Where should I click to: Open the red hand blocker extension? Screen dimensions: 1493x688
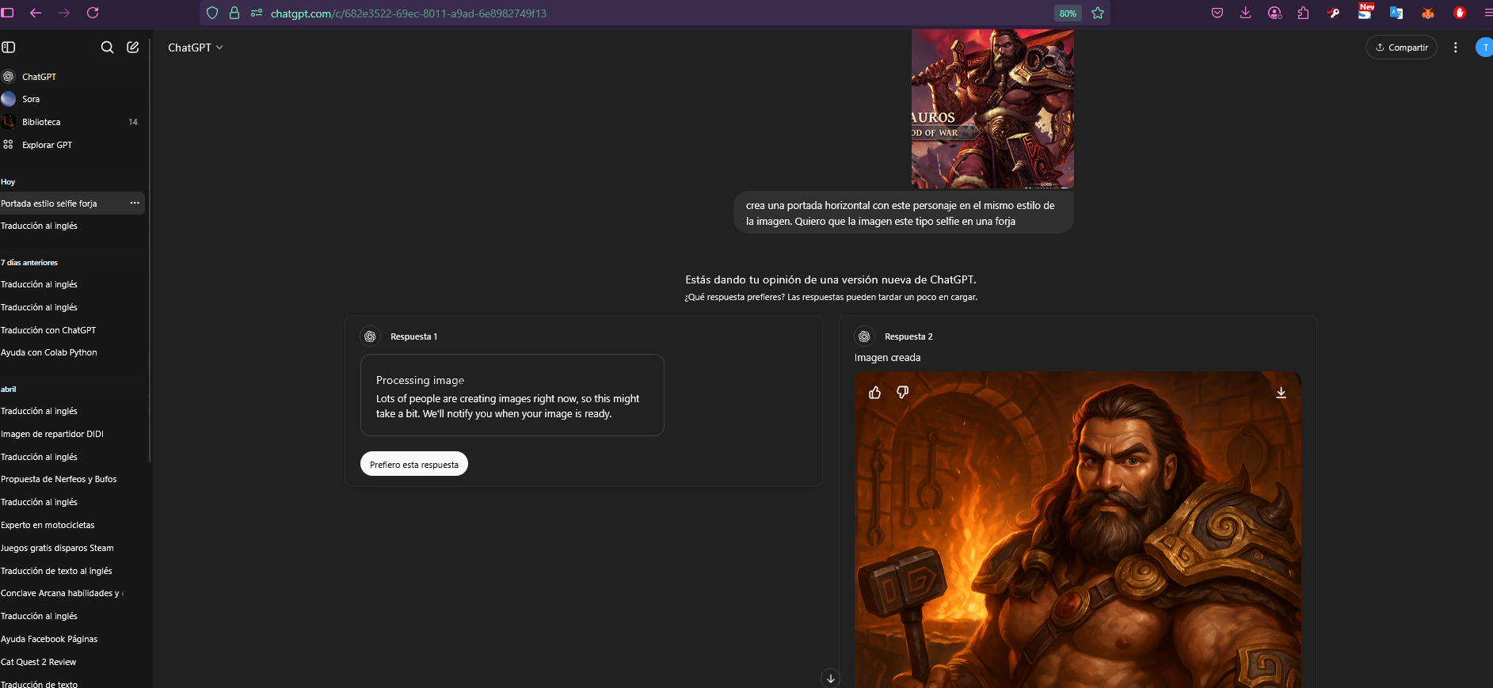click(1460, 13)
